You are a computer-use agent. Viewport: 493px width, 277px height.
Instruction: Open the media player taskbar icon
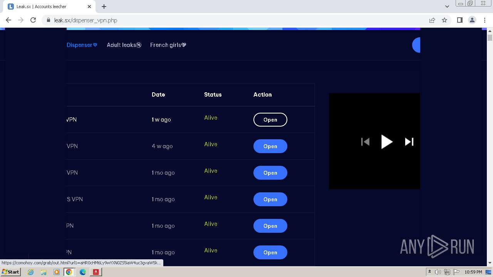(x=56, y=272)
